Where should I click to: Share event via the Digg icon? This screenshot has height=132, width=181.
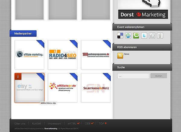pos(152,36)
